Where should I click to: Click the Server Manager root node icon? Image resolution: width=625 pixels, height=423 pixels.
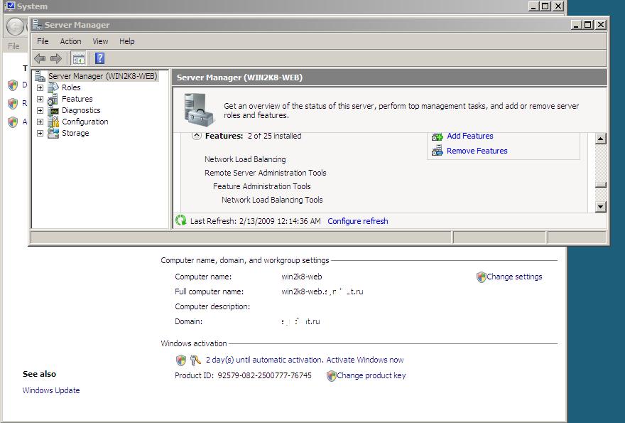pyautogui.click(x=40, y=76)
